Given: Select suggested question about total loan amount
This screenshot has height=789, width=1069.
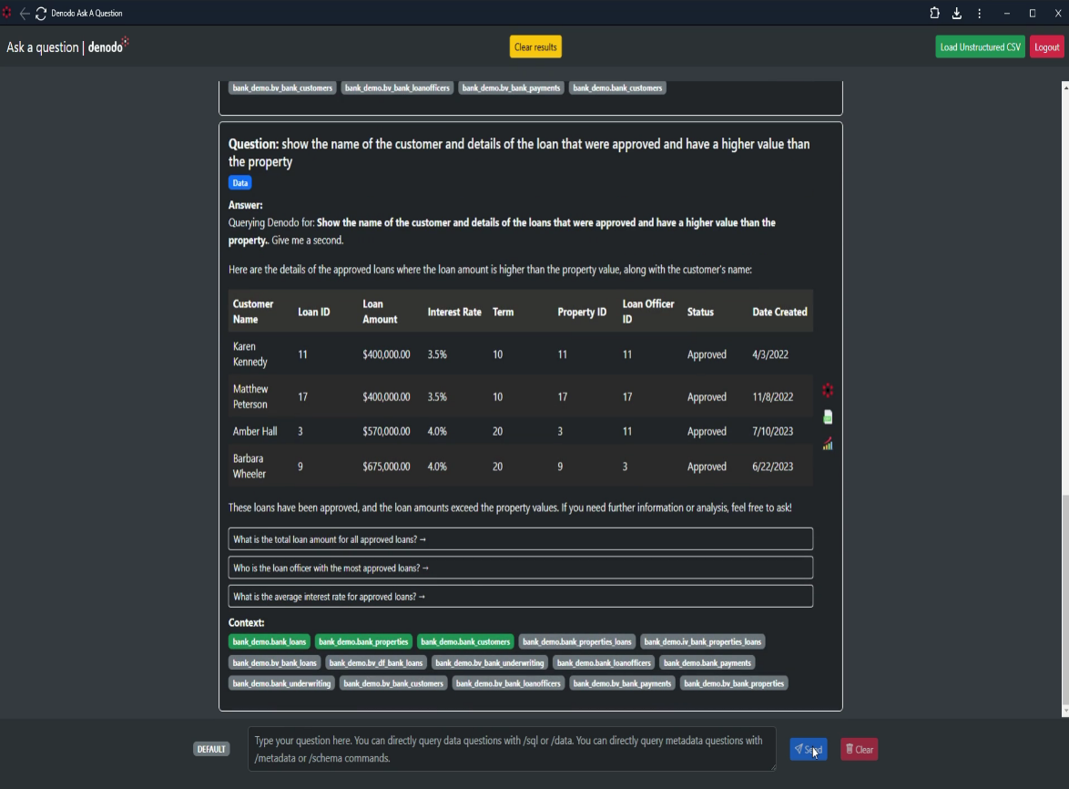Looking at the screenshot, I should [x=520, y=539].
